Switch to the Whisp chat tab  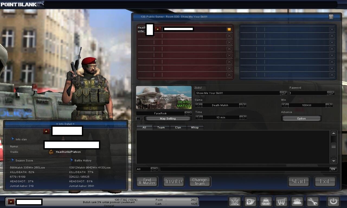(195, 127)
